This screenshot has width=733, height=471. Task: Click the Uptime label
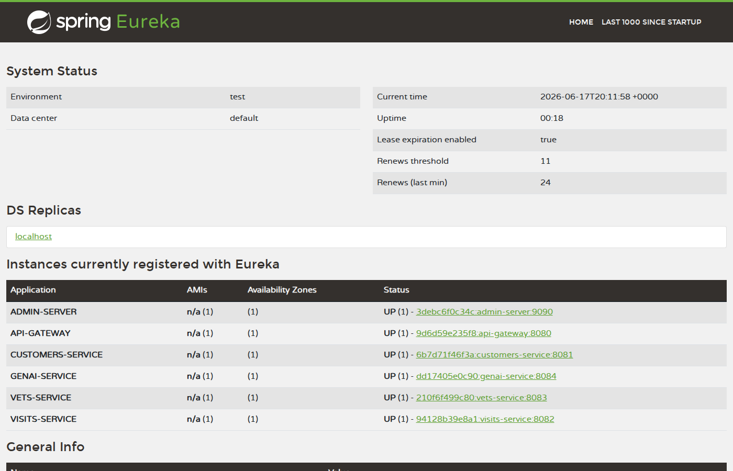(x=392, y=118)
